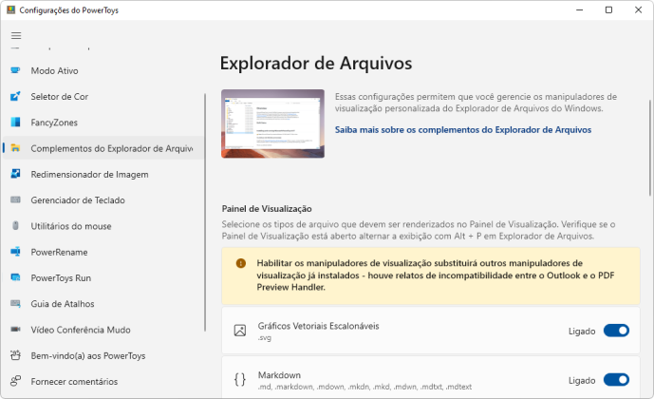This screenshot has width=654, height=399.
Task: Select PowerToys Run in sidebar
Action: pos(103,277)
